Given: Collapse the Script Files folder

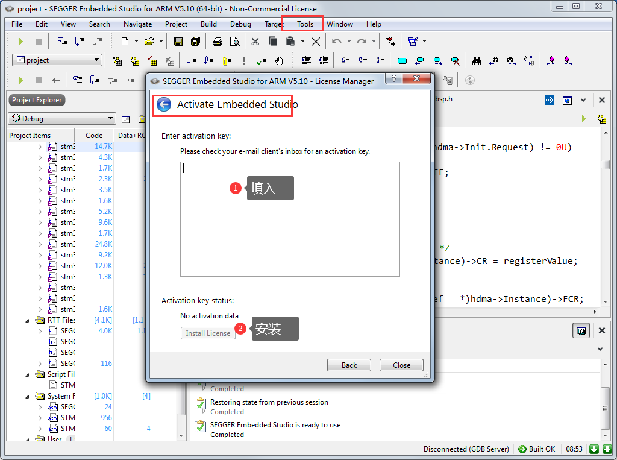Looking at the screenshot, I should pyautogui.click(x=27, y=374).
